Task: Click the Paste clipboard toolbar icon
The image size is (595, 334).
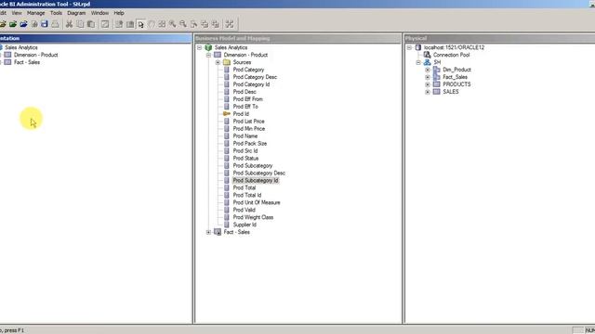Action: [x=91, y=24]
